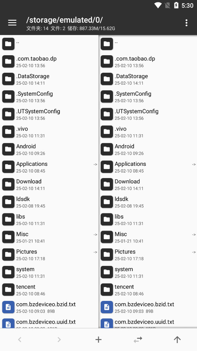
Task: Open the hamburger navigation menu
Action: 12,23
